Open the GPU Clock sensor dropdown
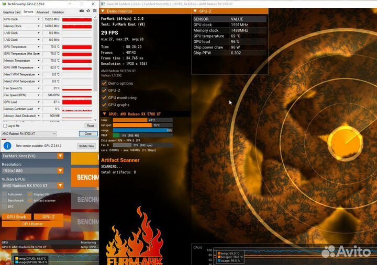This screenshot has height=265, width=377. tap(38, 19)
